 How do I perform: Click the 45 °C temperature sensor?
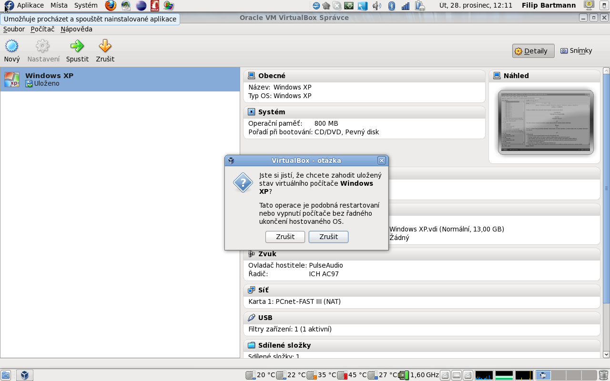352,375
